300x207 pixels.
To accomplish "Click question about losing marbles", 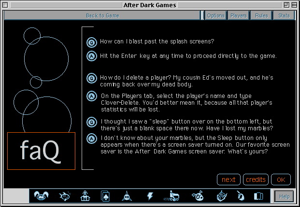I will click(187, 125).
